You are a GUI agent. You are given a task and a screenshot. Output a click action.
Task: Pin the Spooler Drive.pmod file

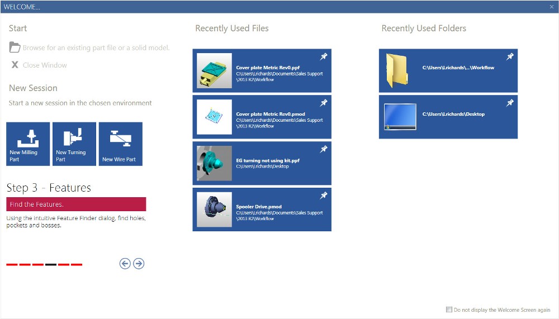(x=324, y=196)
